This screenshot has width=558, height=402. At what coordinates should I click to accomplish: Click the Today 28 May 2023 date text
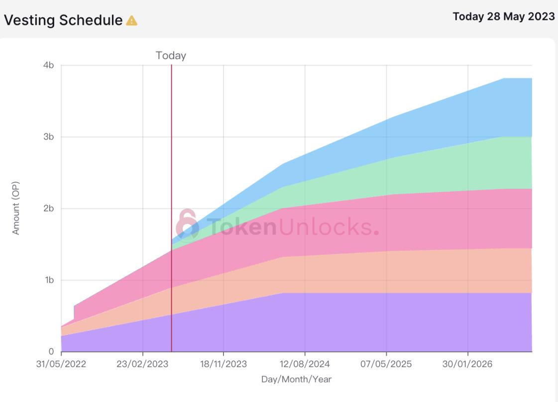tap(503, 16)
